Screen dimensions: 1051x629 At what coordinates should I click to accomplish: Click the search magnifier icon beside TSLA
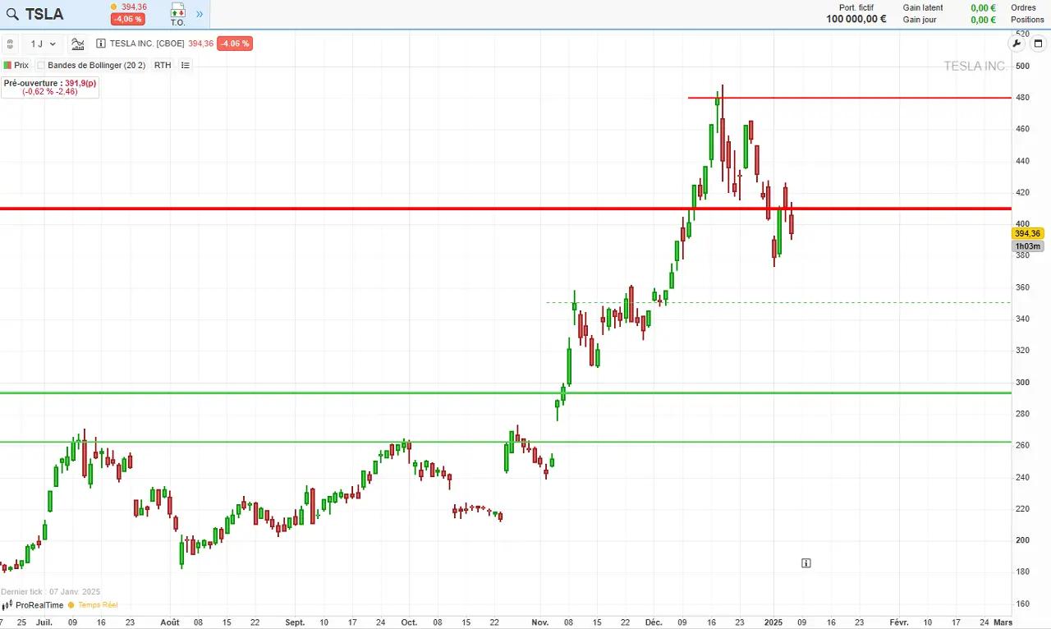(x=12, y=14)
